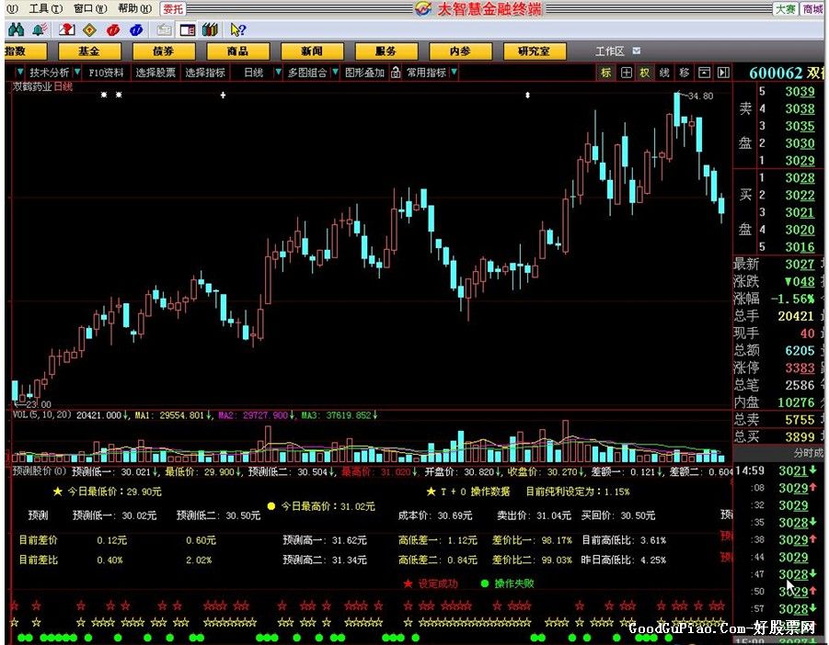The image size is (829, 645).
Task: Open the 窗口(W) menu
Action: (x=90, y=8)
